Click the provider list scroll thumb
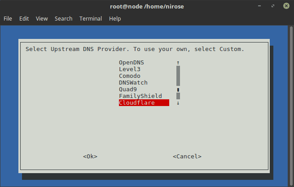This screenshot has height=187, width=294. point(178,90)
